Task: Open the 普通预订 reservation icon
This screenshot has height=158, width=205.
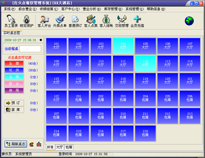Action: (x=75, y=21)
